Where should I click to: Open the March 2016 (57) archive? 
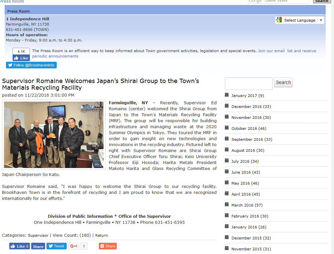click(x=247, y=205)
